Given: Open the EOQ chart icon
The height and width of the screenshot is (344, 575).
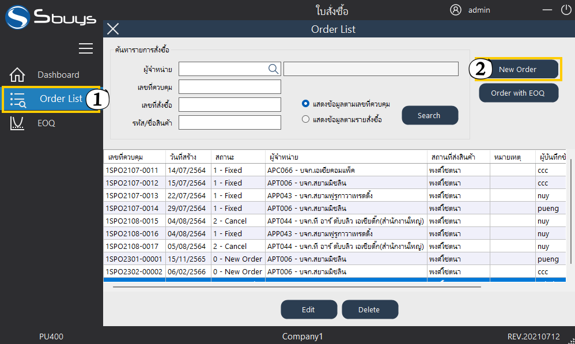Looking at the screenshot, I should (18, 123).
